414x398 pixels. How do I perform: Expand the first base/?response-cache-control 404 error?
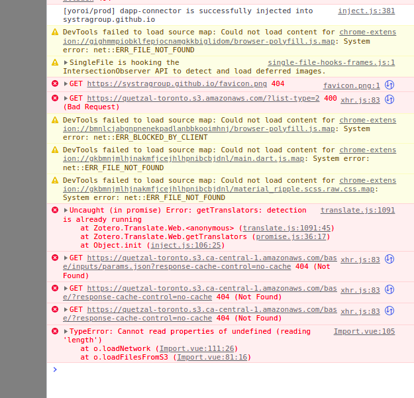click(x=66, y=288)
